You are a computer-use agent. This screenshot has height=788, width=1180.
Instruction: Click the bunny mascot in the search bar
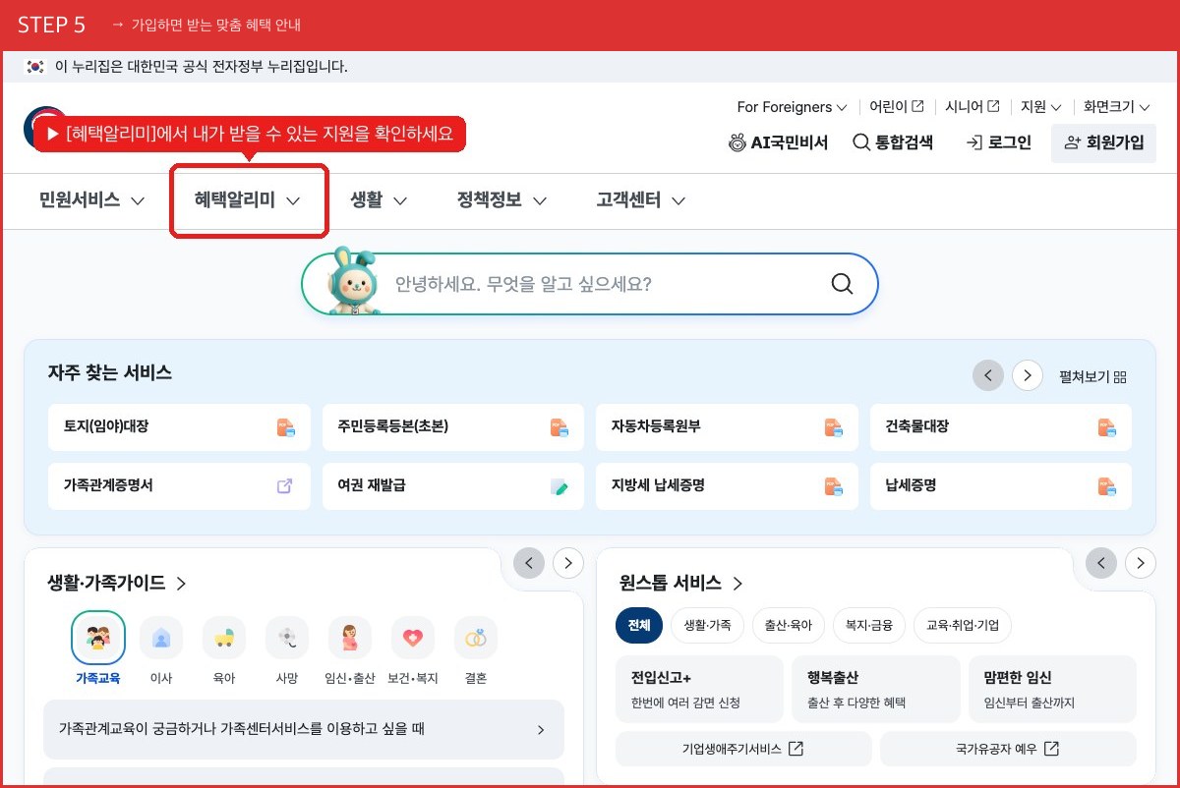pyautogui.click(x=353, y=281)
